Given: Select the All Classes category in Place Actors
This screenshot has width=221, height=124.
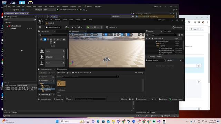Looking at the screenshot, I should (54, 42).
